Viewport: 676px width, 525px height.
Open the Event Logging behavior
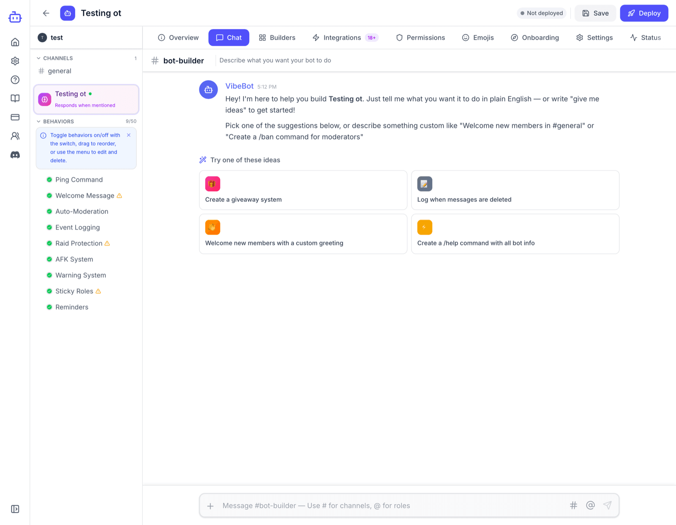(x=78, y=227)
